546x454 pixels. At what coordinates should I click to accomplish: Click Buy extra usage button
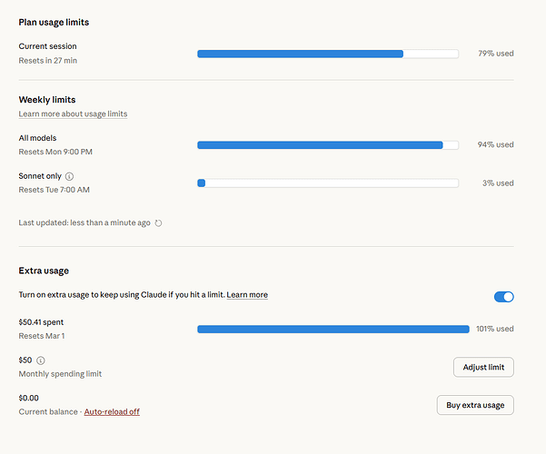[x=475, y=405]
